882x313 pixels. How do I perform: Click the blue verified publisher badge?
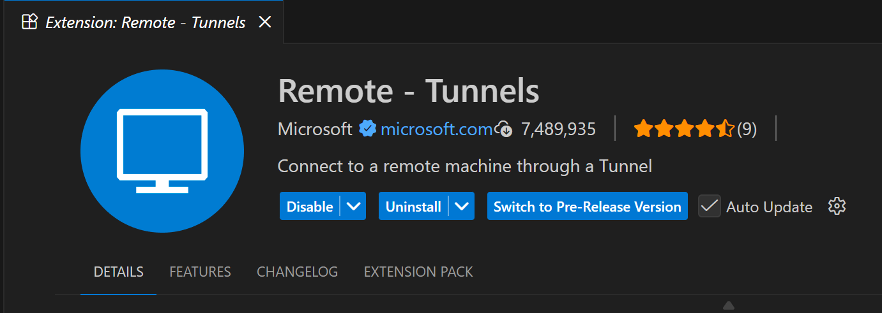367,129
